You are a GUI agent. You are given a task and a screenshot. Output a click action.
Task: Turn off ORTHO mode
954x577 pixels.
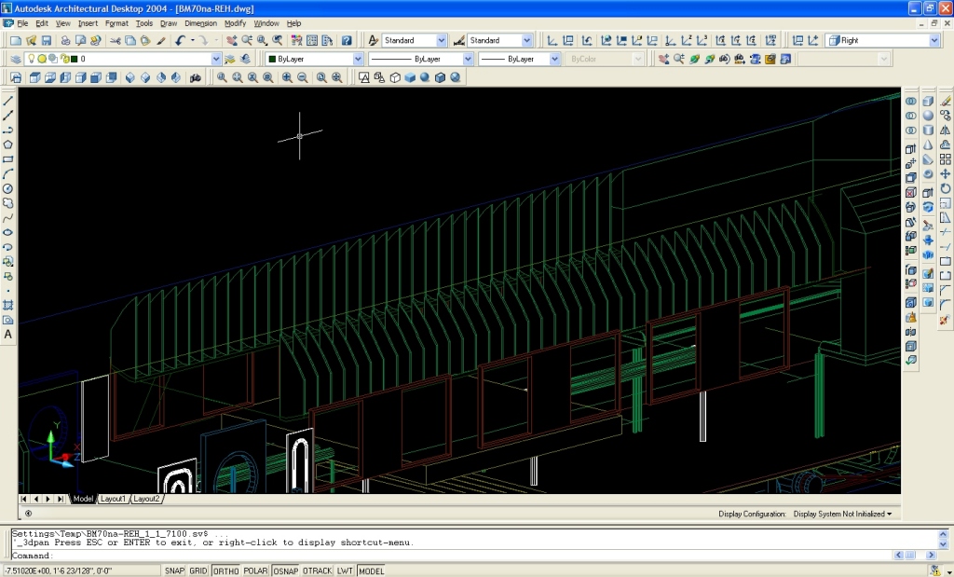225,570
